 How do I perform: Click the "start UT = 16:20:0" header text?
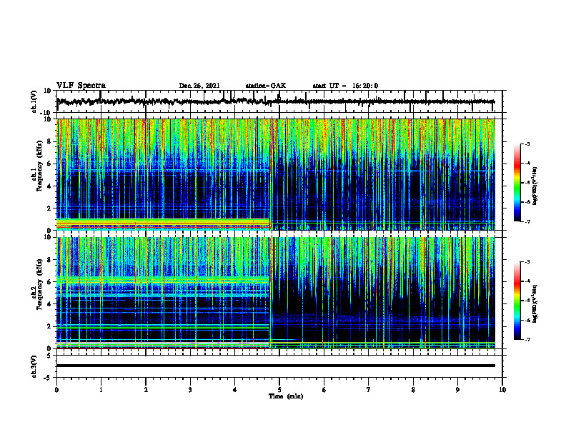(x=345, y=86)
